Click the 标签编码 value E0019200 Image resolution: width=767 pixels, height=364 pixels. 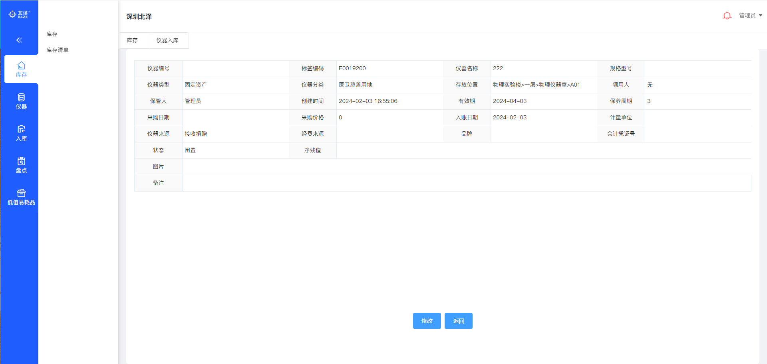[x=352, y=68]
